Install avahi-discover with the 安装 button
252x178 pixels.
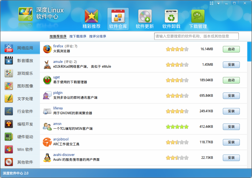click(231, 158)
